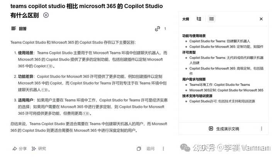Click the citation badge after 365 中的 Copilot
This screenshot has width=278, height=159.
click(49, 66)
